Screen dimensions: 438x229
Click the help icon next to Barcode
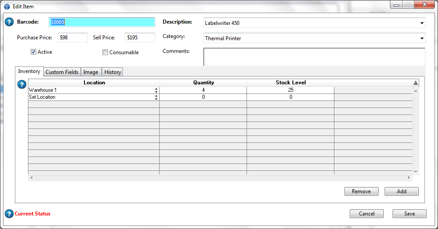coord(9,22)
